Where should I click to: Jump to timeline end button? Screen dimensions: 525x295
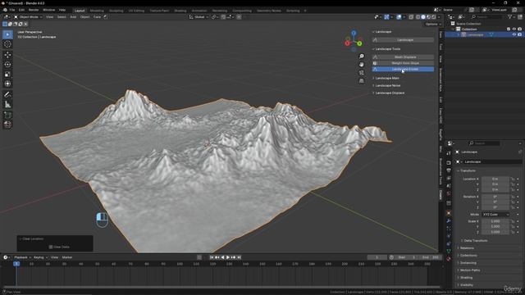[239, 257]
